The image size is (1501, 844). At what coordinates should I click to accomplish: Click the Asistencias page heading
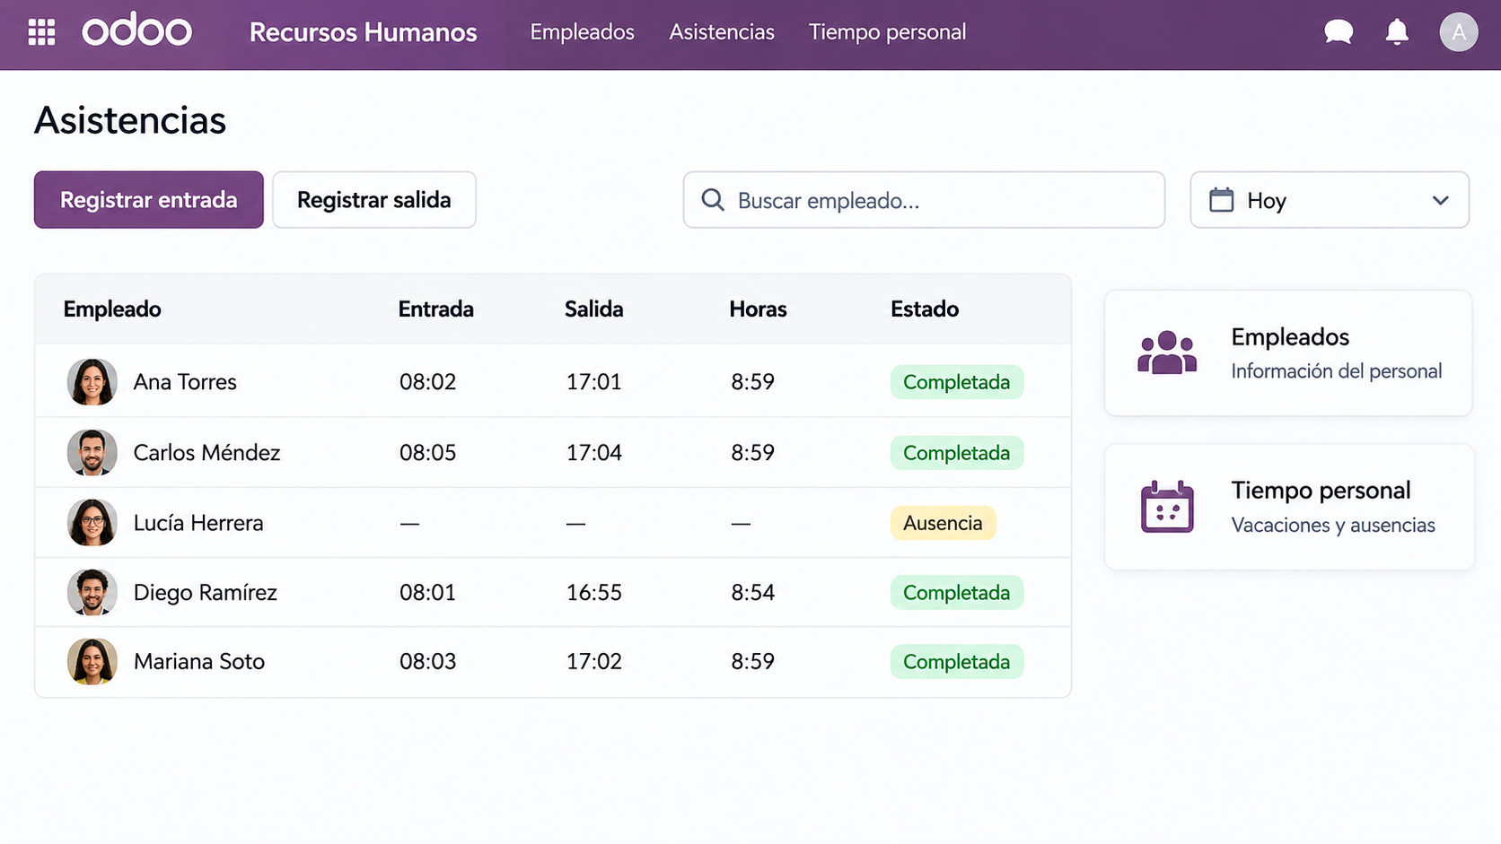130,120
